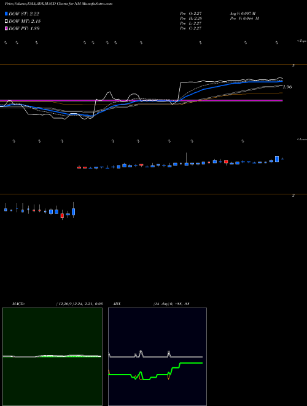The height and width of the screenshot is (406, 307).
Task: Select the 'DOW MT: 2.15' legend text
Action: click(25, 22)
